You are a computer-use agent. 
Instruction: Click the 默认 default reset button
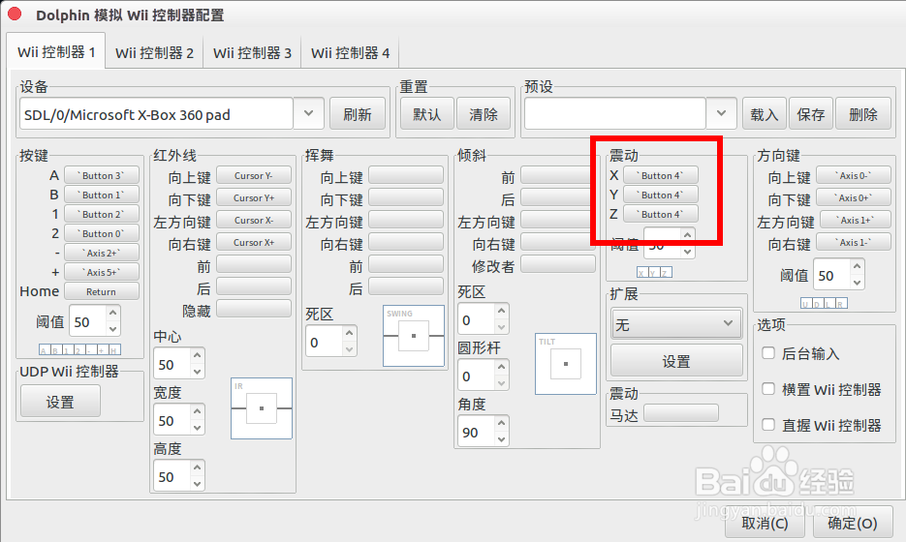click(x=427, y=114)
